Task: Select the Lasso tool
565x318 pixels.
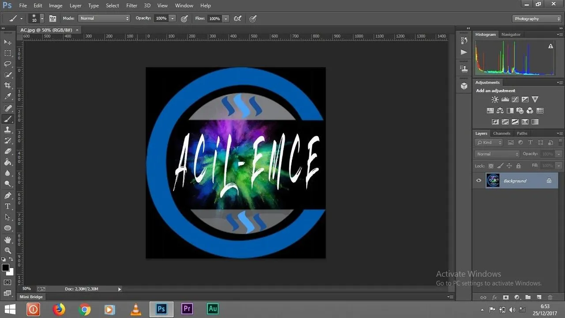Action: click(x=8, y=64)
